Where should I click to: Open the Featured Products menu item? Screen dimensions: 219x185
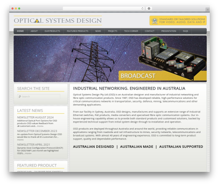click(x=78, y=31)
